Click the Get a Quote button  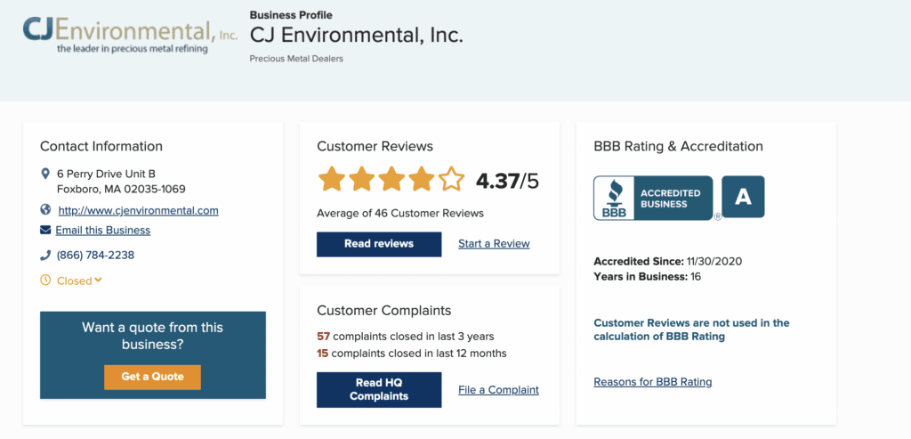(x=152, y=377)
